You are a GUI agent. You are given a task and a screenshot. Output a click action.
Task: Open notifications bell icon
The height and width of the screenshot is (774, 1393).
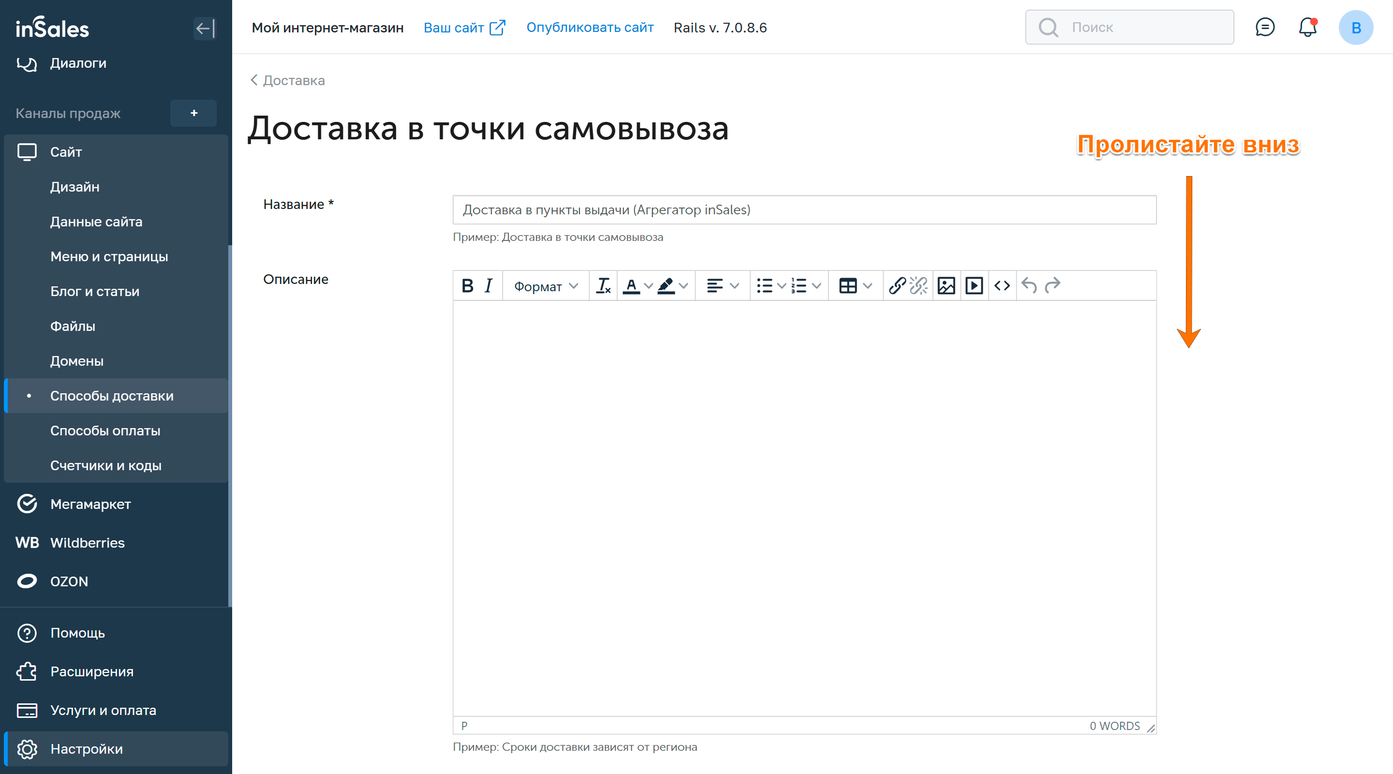[1307, 27]
